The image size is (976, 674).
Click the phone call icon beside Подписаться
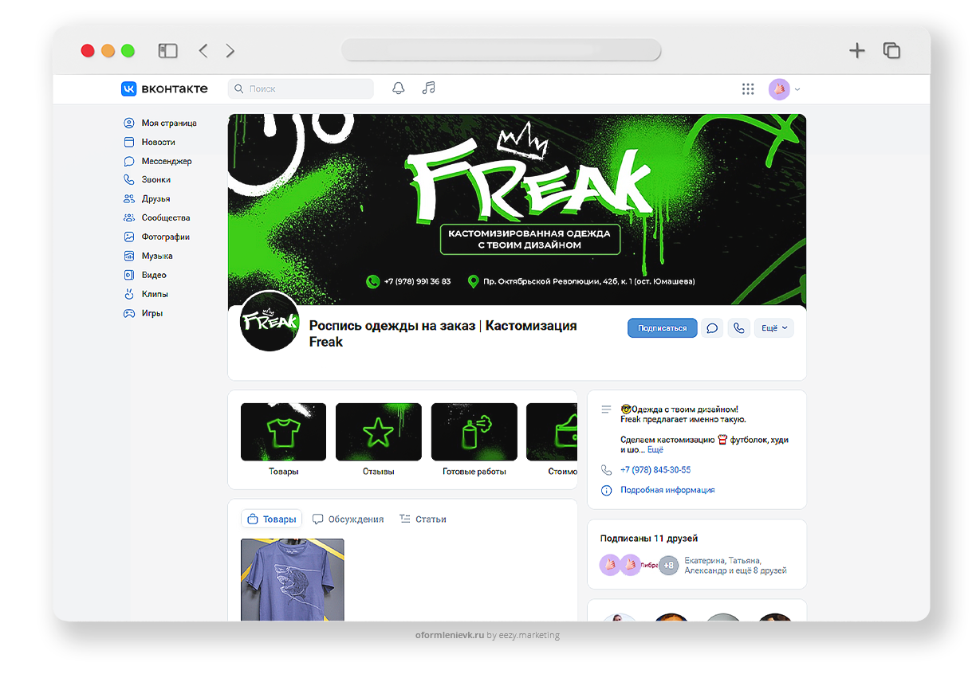pos(739,328)
